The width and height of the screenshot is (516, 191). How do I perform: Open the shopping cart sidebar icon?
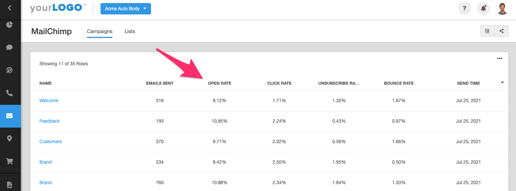pyautogui.click(x=9, y=161)
